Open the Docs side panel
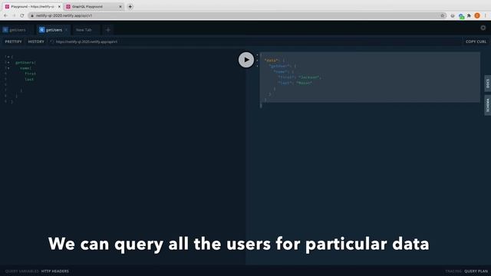This screenshot has height=276, width=491. pyautogui.click(x=488, y=84)
